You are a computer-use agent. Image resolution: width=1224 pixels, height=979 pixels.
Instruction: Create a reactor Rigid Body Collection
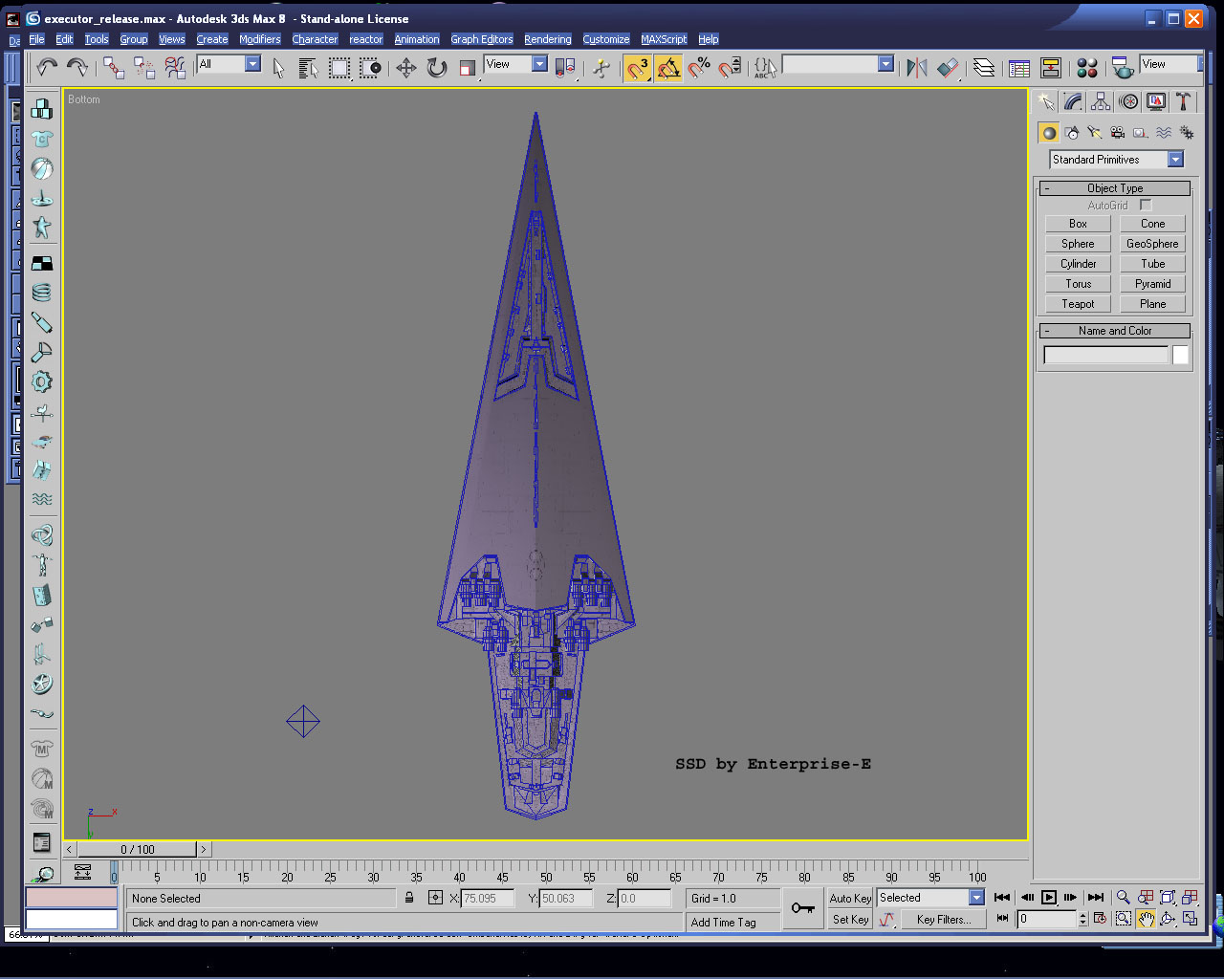click(42, 109)
